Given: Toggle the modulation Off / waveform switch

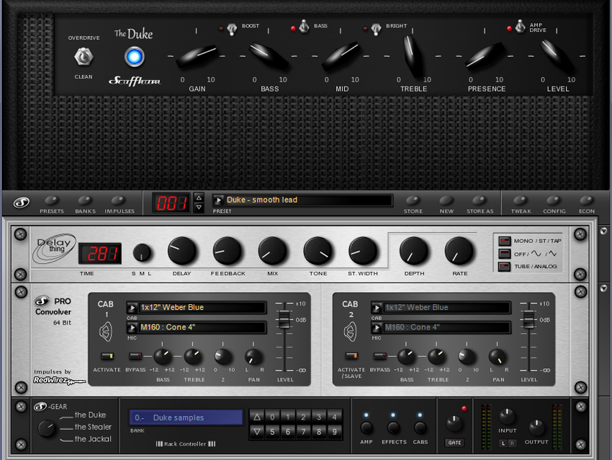Looking at the screenshot, I should click(504, 254).
